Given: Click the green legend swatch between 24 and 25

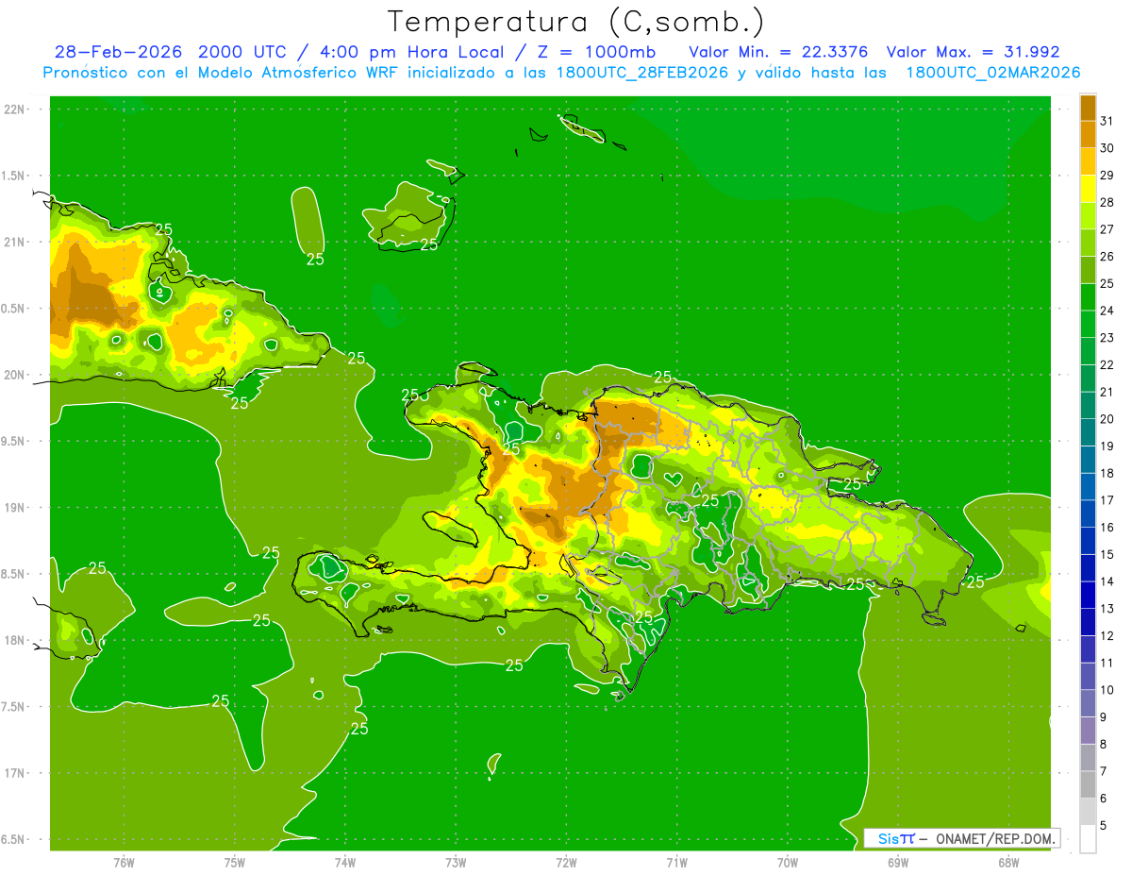Looking at the screenshot, I should click(x=1088, y=297).
